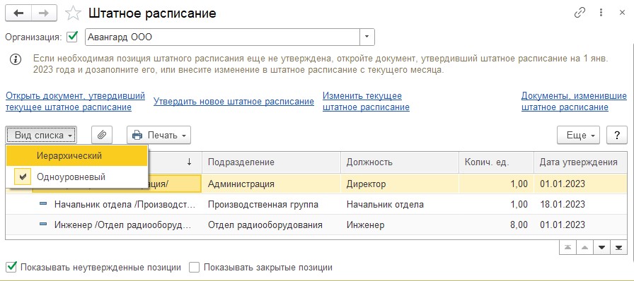Add page to favorites with star icon
The image size is (634, 281).
pyautogui.click(x=73, y=13)
